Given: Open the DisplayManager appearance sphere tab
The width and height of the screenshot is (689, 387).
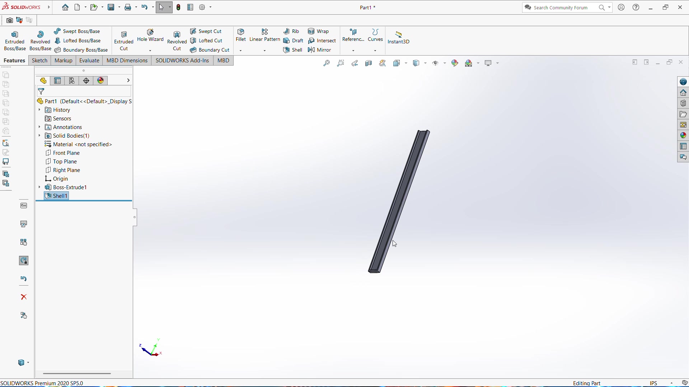Looking at the screenshot, I should tap(101, 81).
